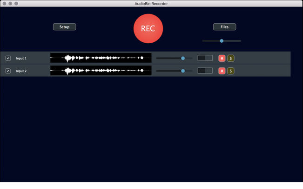The image size is (303, 189).
Task: Minimize the AudioBin Recorder window
Action: (10, 3)
